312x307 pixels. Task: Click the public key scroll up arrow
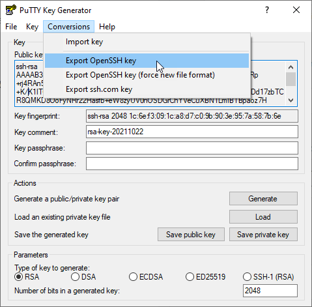click(291, 67)
